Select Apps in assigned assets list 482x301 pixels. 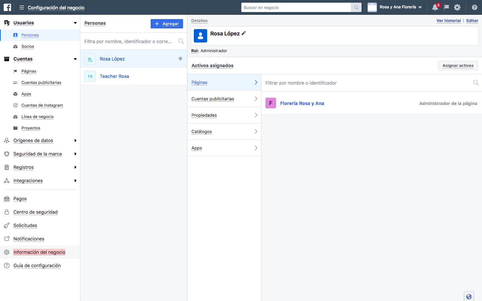[224, 148]
